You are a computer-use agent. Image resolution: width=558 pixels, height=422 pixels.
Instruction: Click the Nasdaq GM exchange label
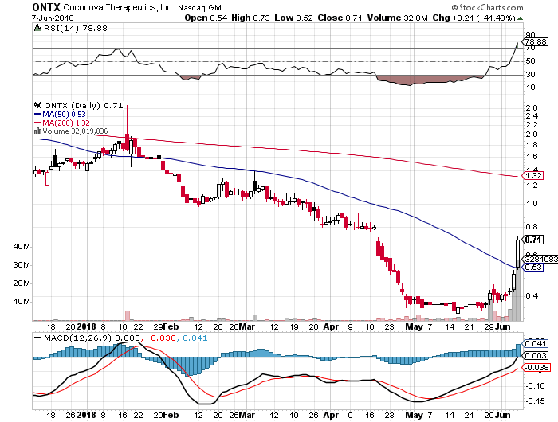[199, 7]
